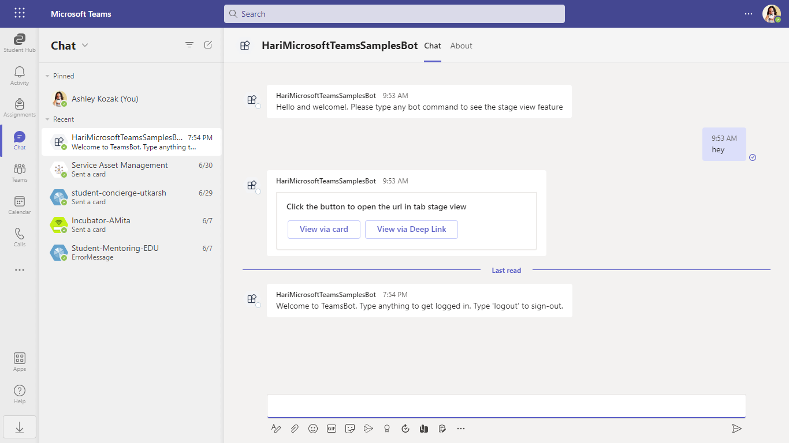Open Student Hub in the sidebar

[x=20, y=43]
